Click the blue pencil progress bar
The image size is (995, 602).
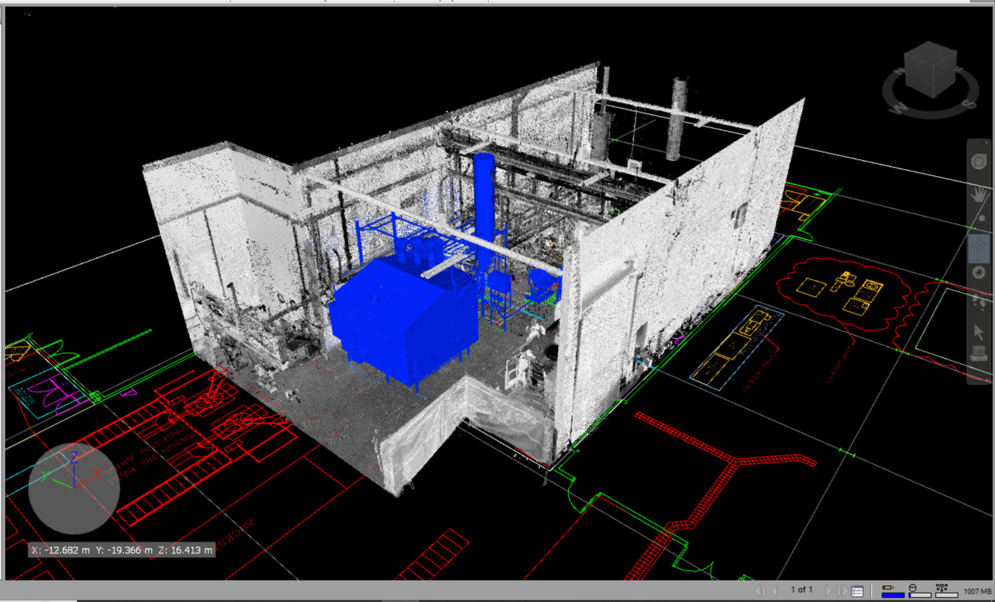click(x=893, y=595)
